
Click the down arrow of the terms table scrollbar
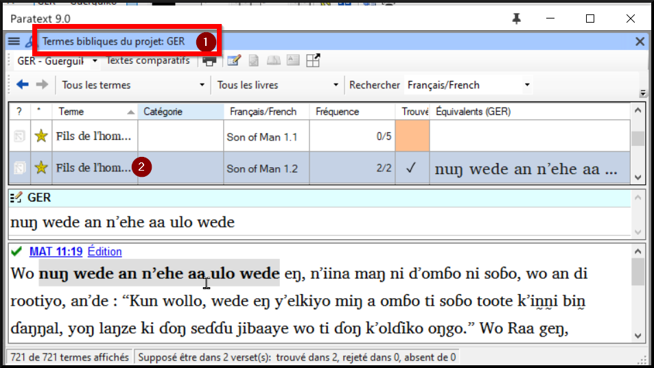tap(638, 177)
